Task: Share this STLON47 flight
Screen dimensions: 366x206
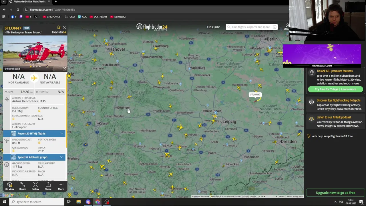Action: 48,186
